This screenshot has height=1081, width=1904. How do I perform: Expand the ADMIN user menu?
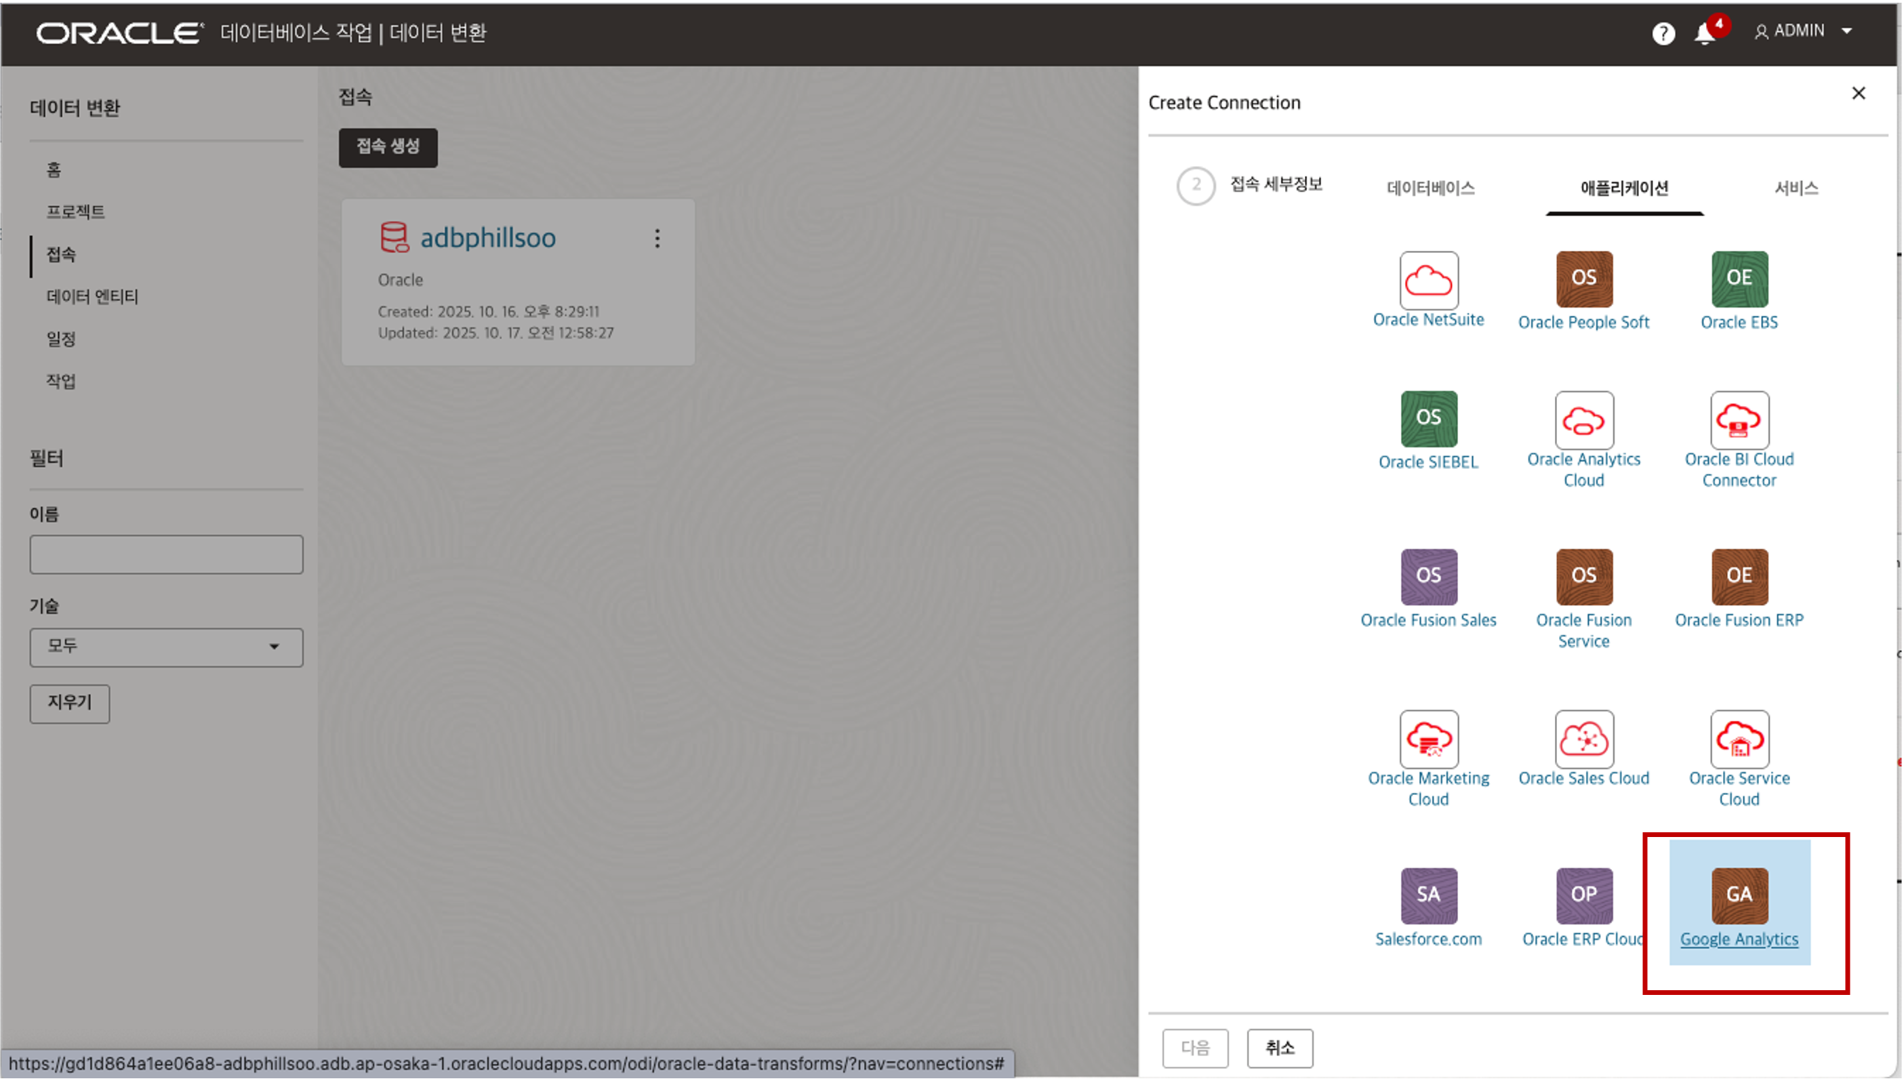pyautogui.click(x=1804, y=31)
